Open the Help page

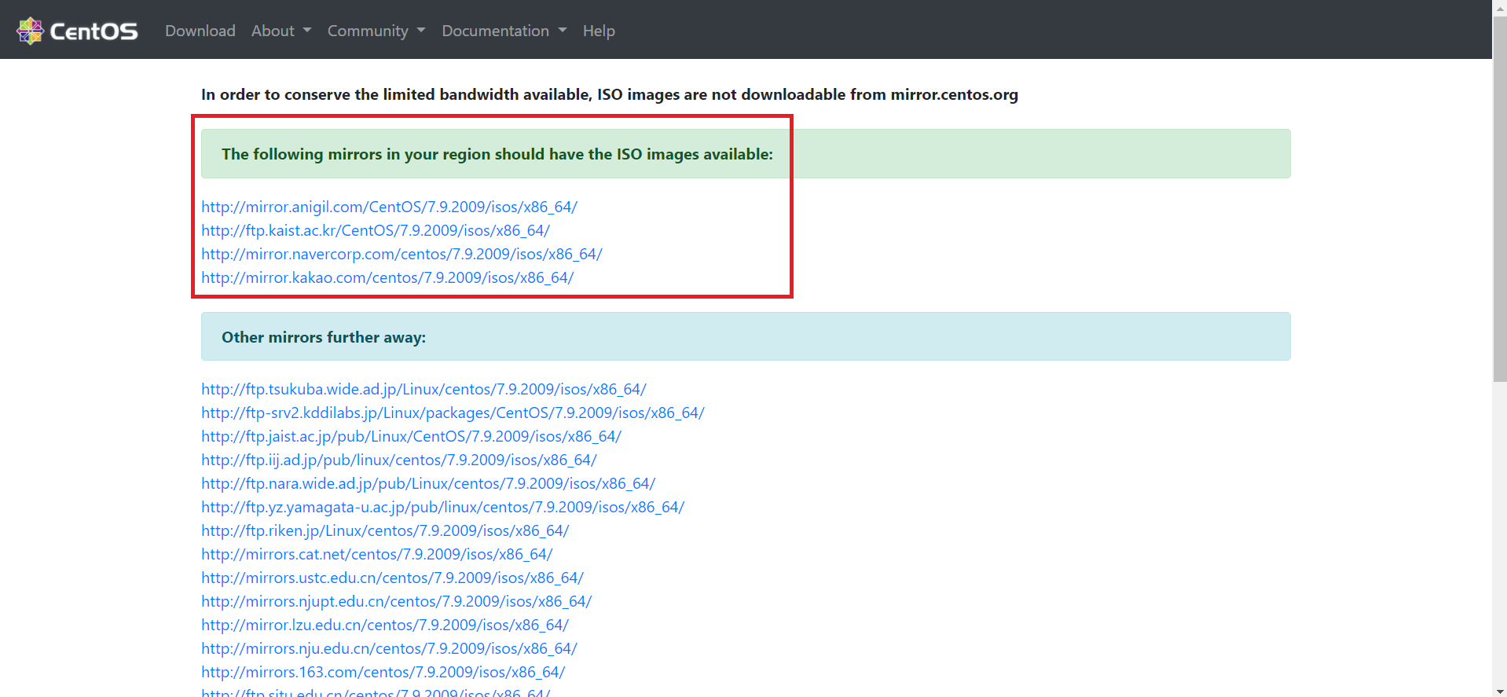pyautogui.click(x=599, y=31)
